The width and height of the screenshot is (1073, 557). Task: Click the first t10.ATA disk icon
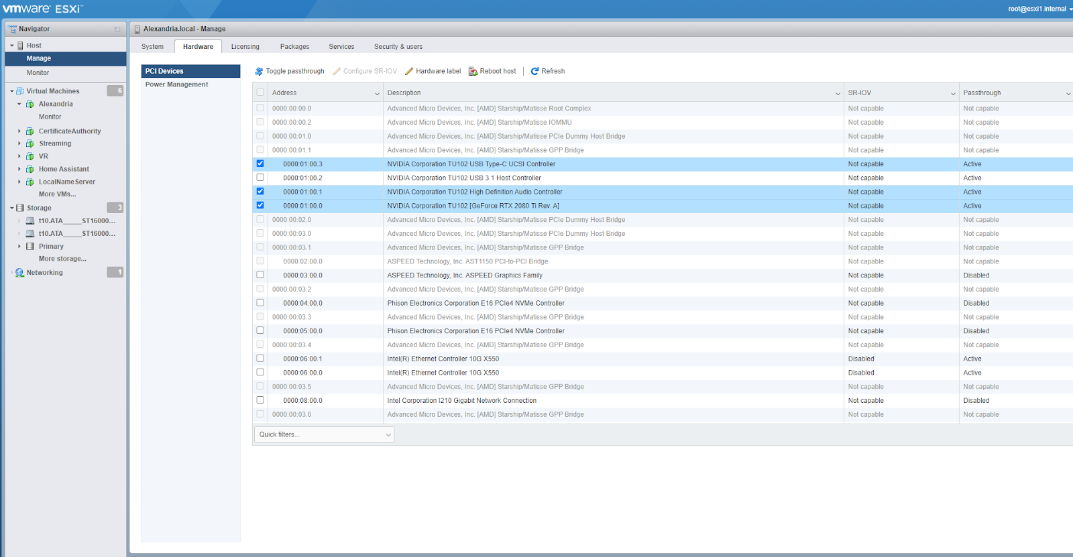coord(30,221)
